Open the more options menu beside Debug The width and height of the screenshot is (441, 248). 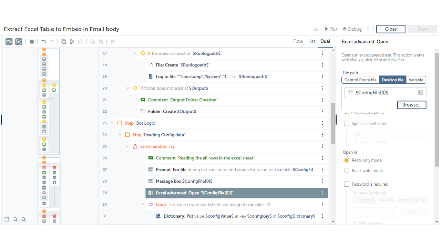368,29
